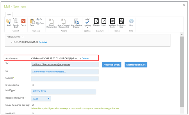
Task: Save the mail as draft
Action: (x=16, y=23)
